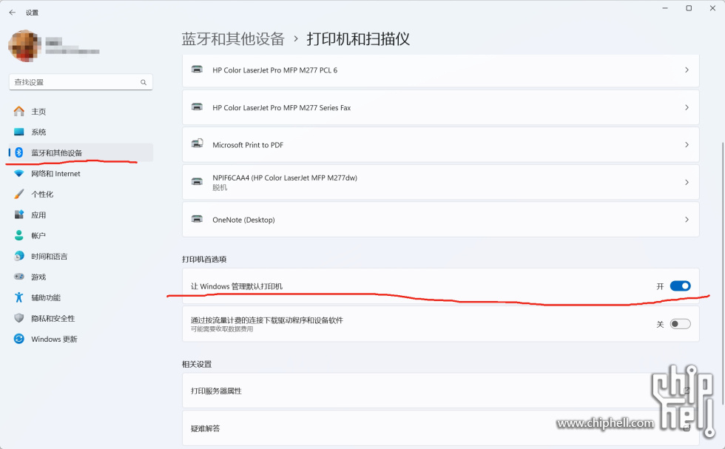Click the user profile avatar picture

click(x=24, y=46)
